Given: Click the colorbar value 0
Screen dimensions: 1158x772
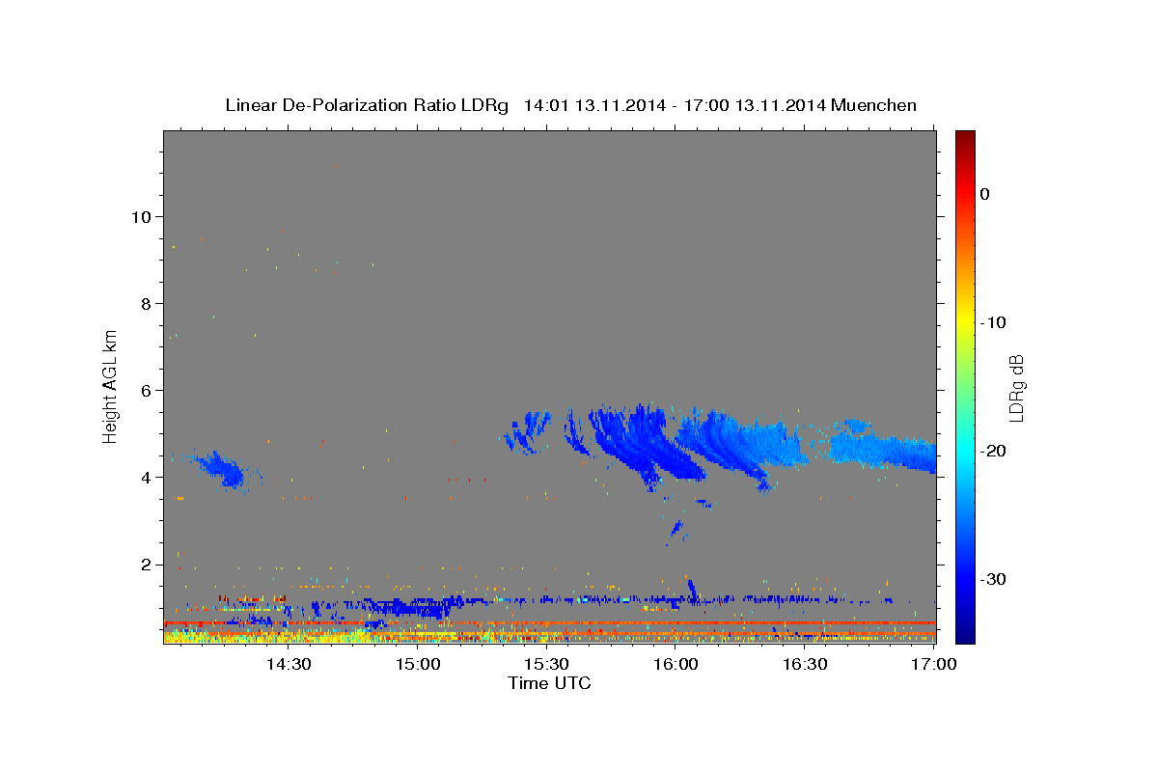Looking at the screenshot, I should [984, 194].
